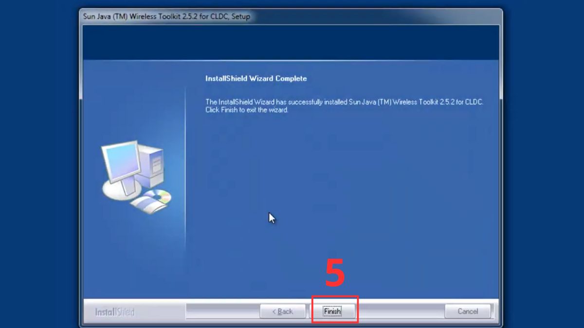Click the Sun Java Wireless Toolkit title bar
The width and height of the screenshot is (584, 328).
[x=292, y=16]
